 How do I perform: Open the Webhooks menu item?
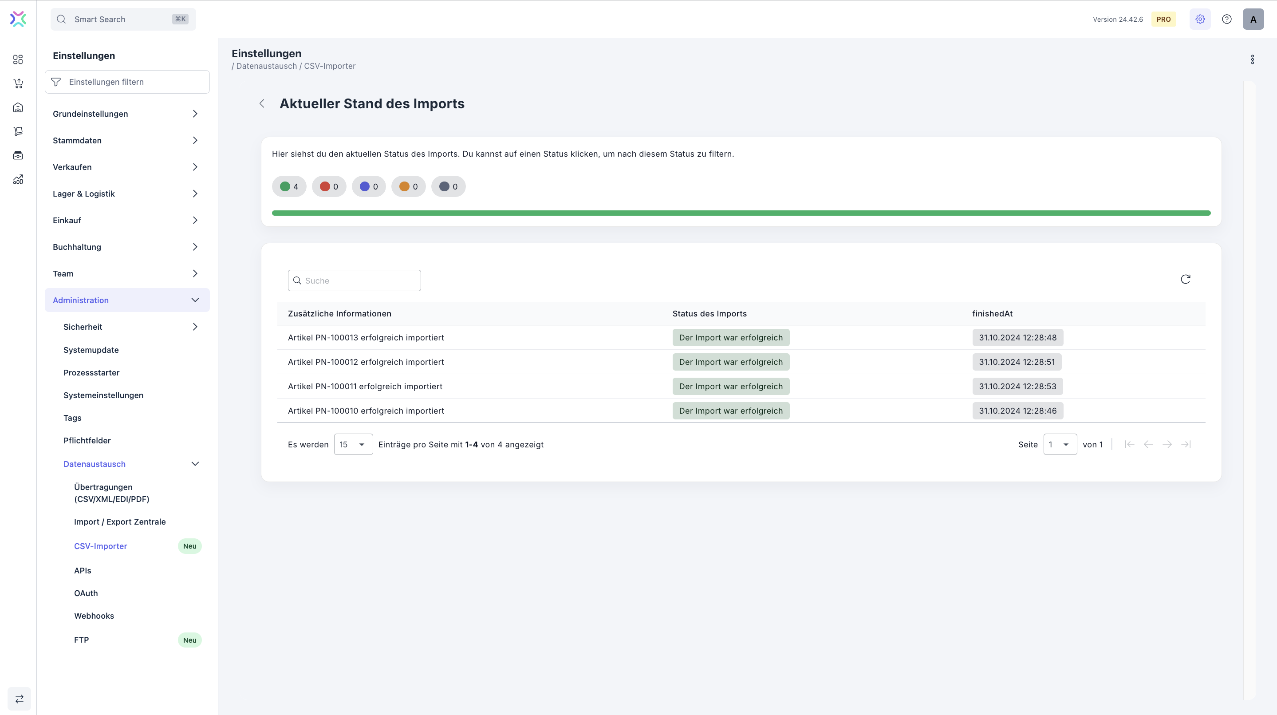coord(94,616)
